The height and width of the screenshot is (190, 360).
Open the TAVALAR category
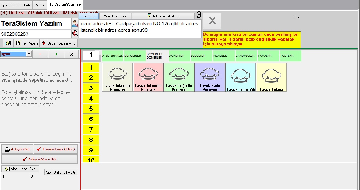coord(268,56)
